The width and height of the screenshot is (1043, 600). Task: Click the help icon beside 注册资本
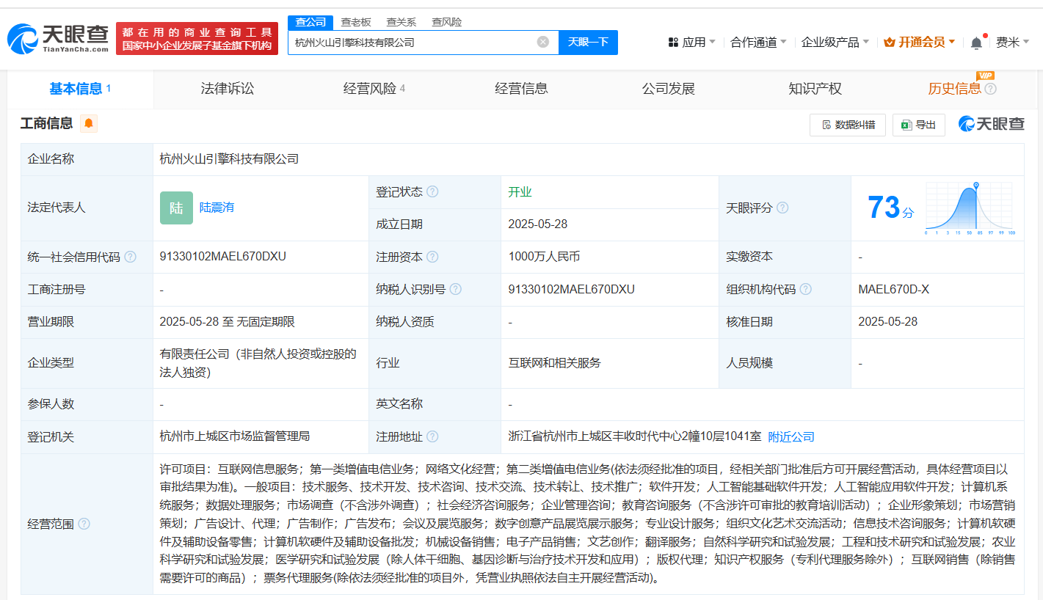pos(432,257)
